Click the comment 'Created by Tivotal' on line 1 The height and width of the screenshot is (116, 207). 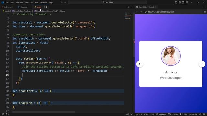(32, 14)
